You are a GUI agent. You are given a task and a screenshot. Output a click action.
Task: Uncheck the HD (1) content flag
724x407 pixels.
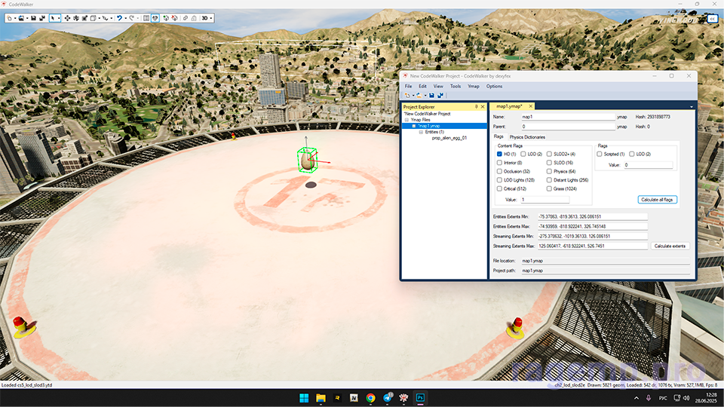pyautogui.click(x=499, y=154)
